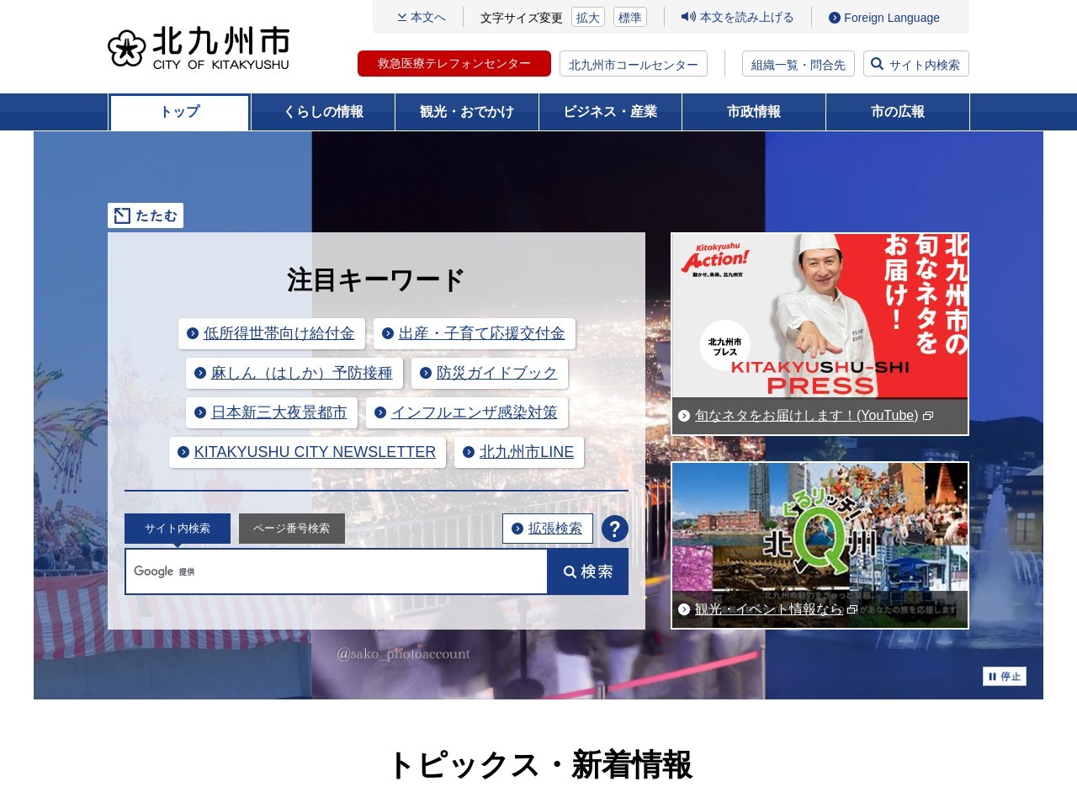Open 旬なネタをお届けします！(YouTube) link
Screen dimensions: 1077x808
807,416
